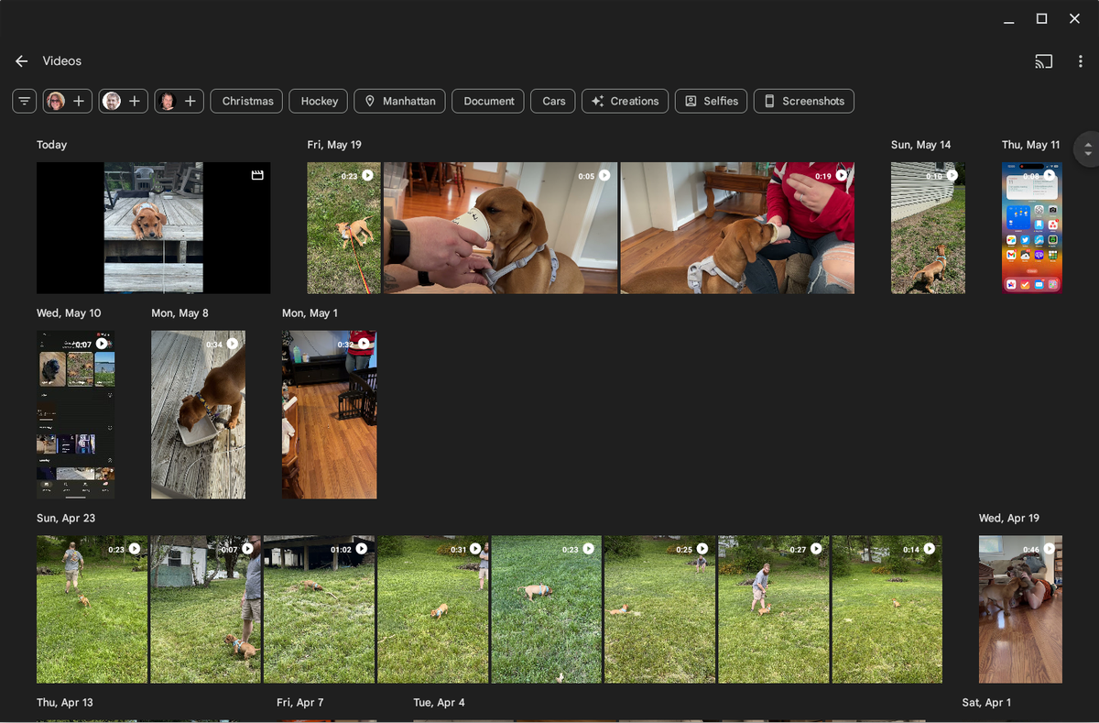Toggle the Hockey filter chip
Viewport: 1099px width, 723px height.
318,101
